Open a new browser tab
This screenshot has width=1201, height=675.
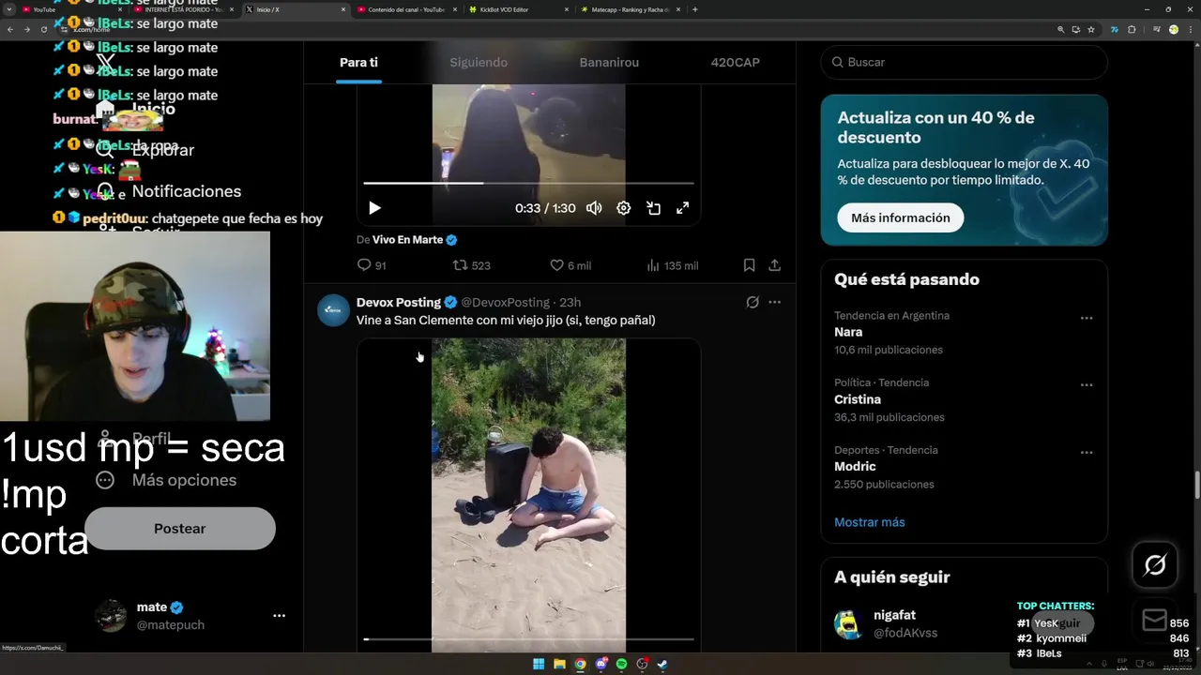click(x=694, y=9)
